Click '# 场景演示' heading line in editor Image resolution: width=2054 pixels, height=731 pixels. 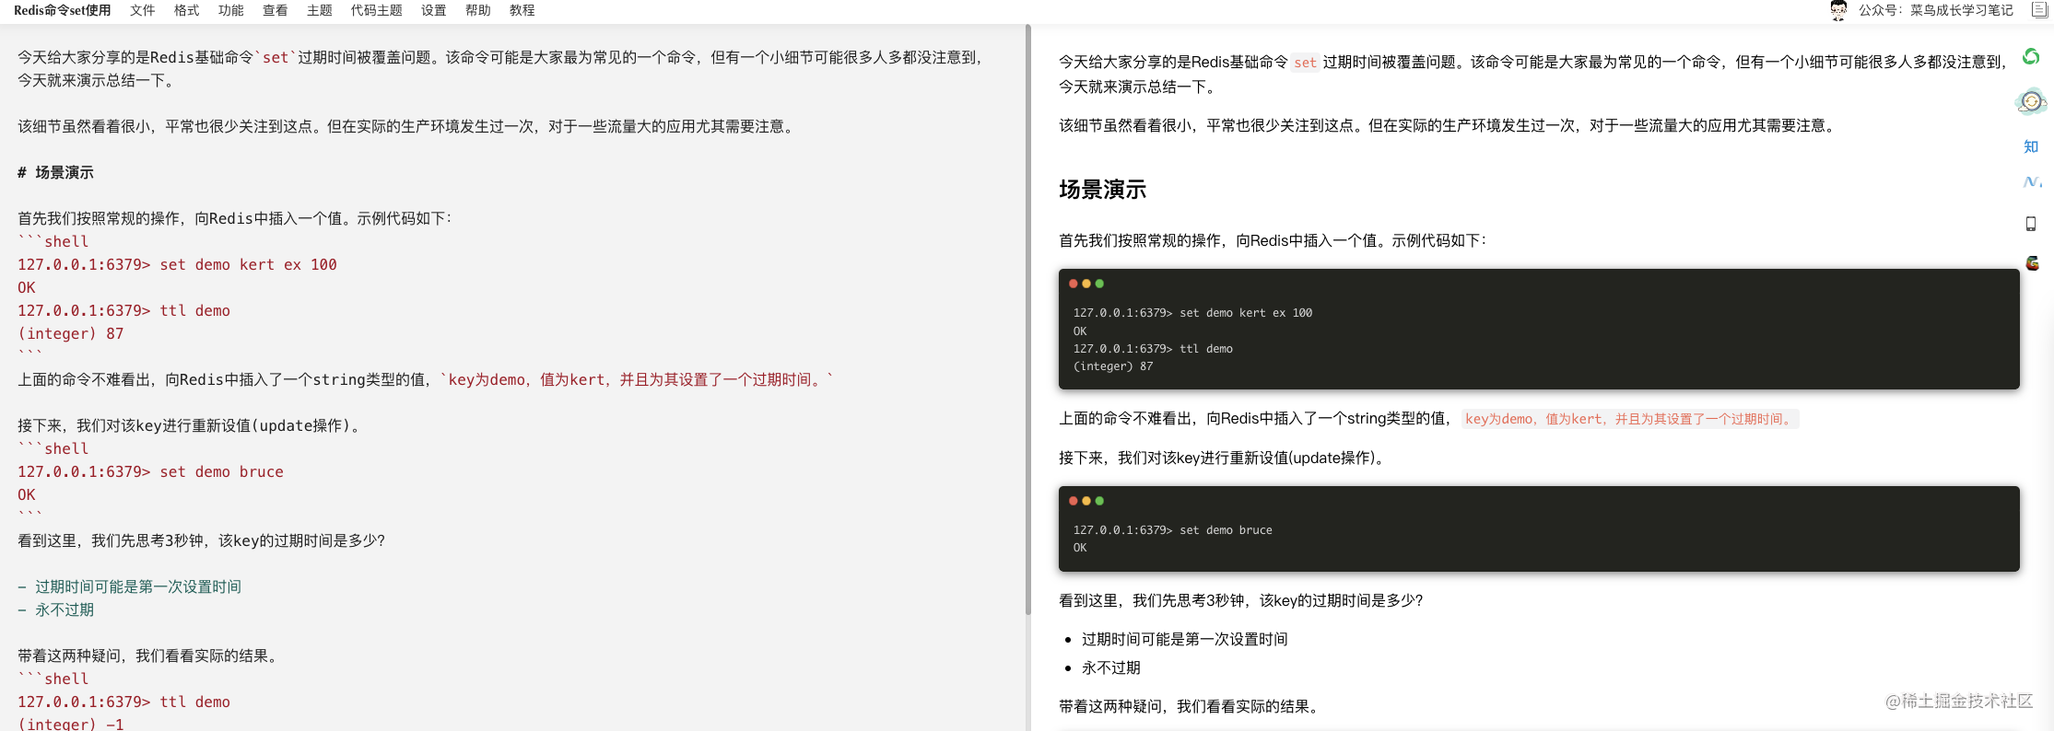56,172
